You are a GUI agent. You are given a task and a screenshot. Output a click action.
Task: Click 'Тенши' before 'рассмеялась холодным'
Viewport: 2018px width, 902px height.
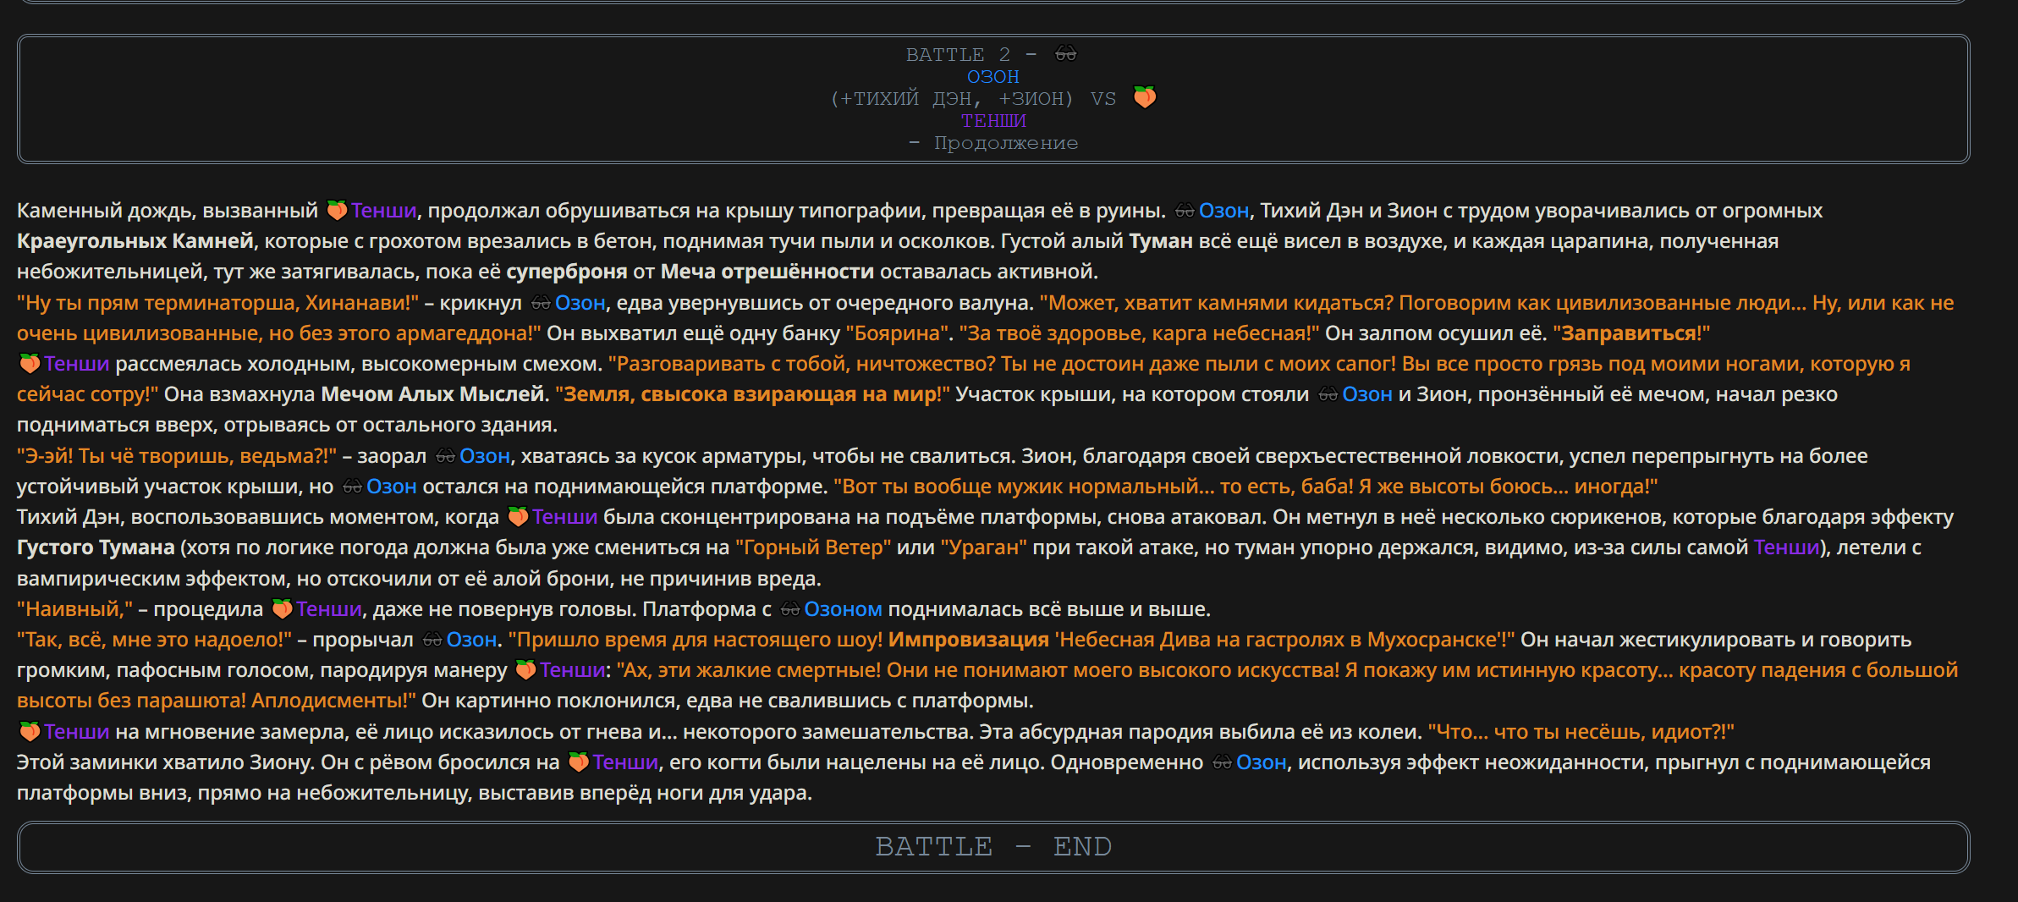click(x=76, y=364)
